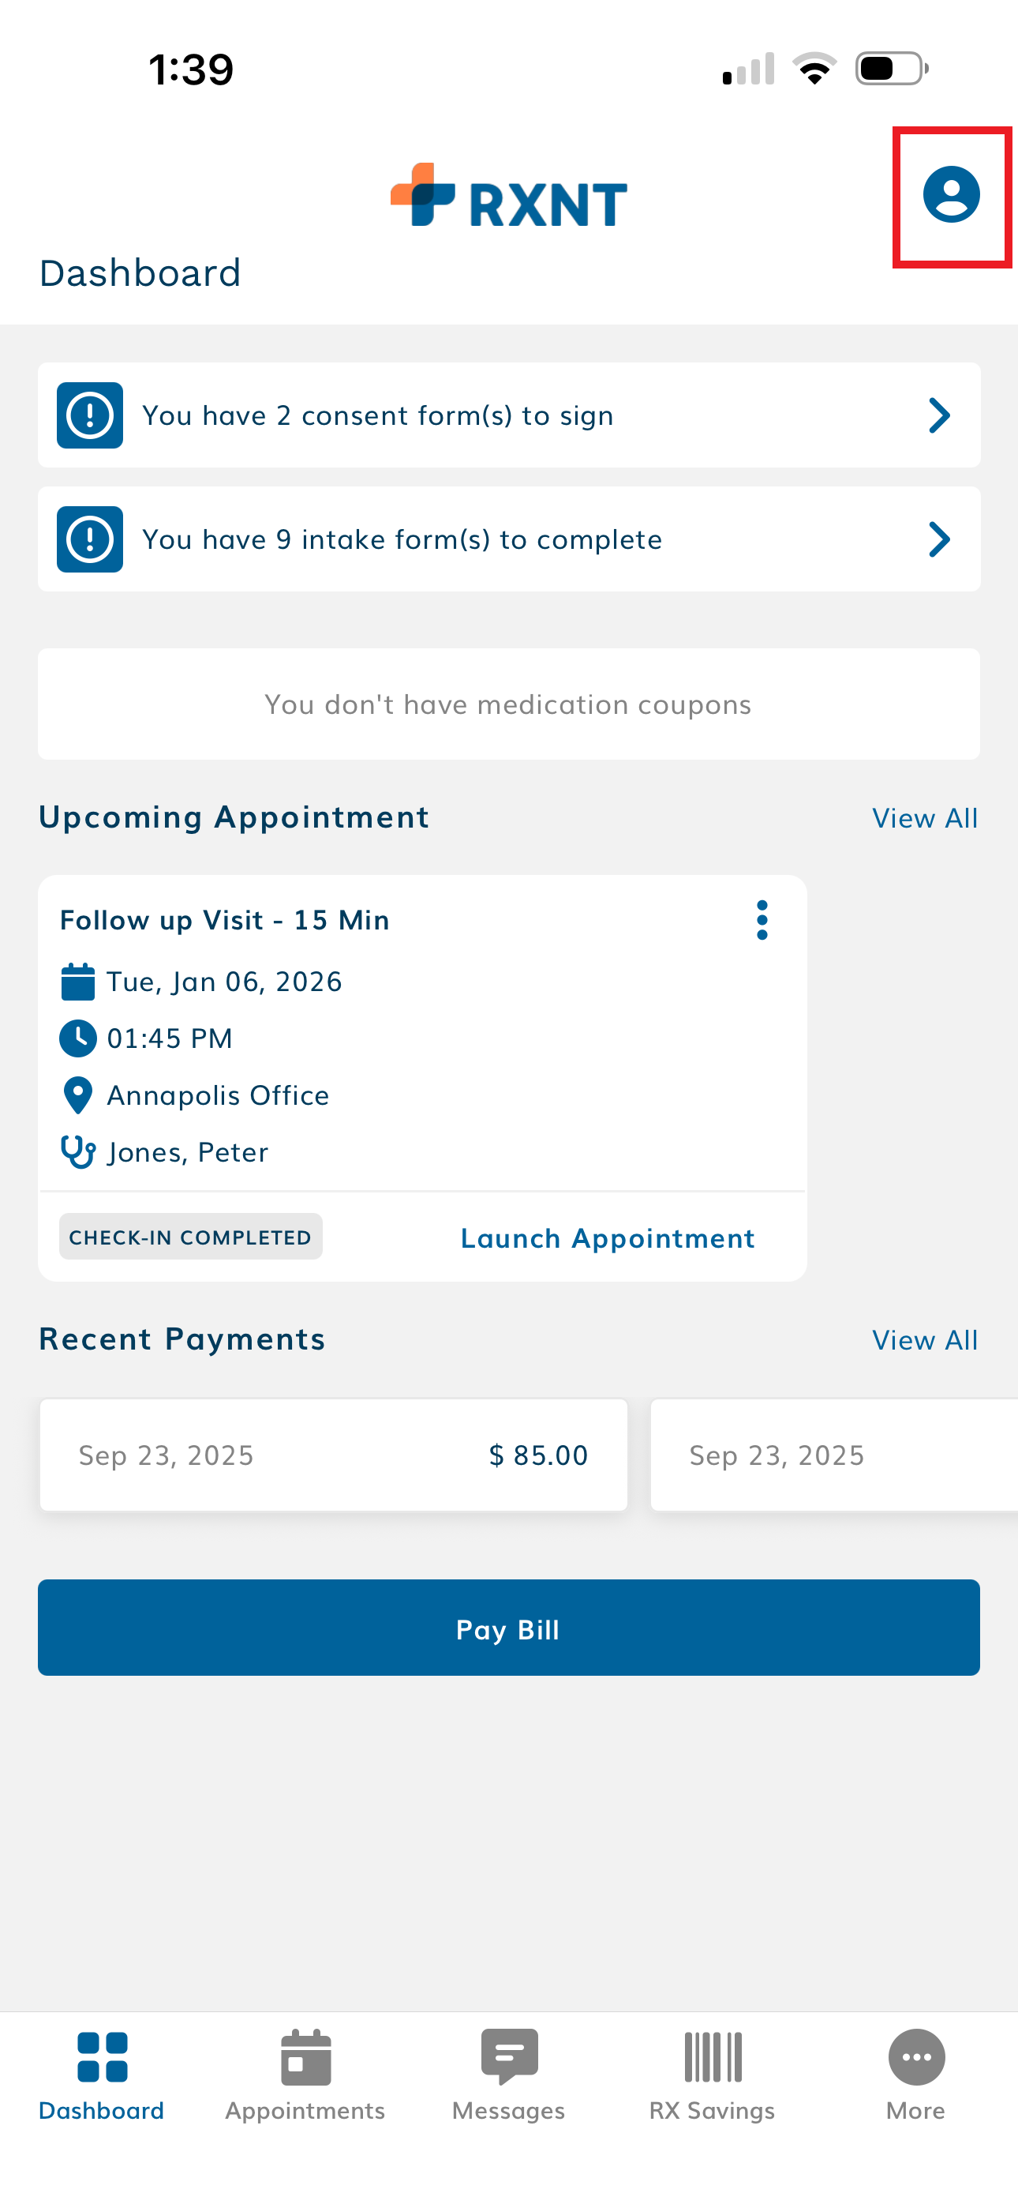This screenshot has width=1018, height=2208.
Task: View all upcoming appointments
Action: click(925, 819)
